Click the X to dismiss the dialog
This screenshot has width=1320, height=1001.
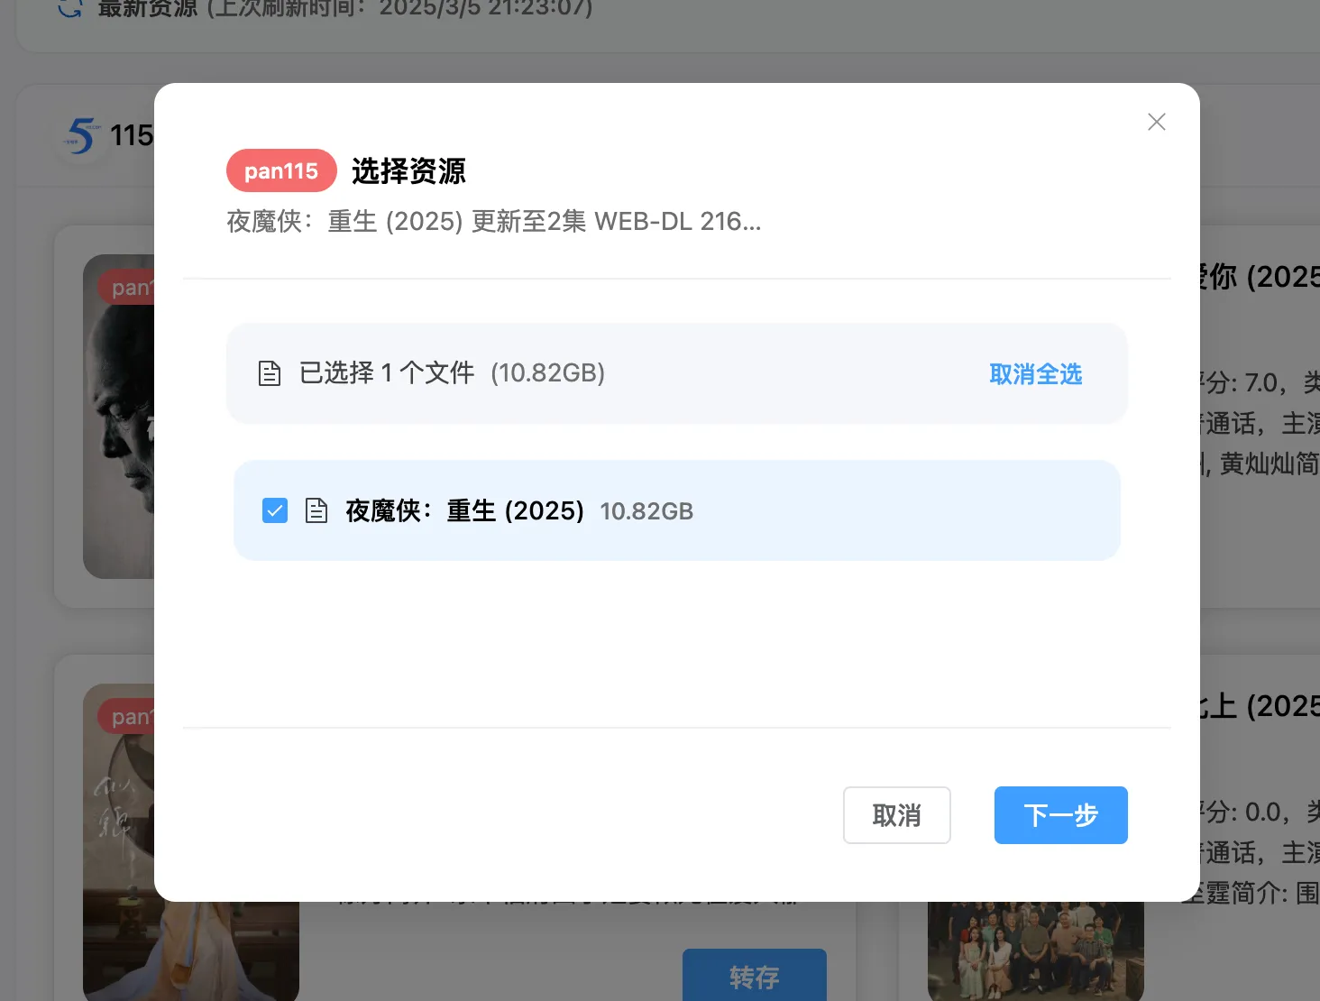click(1156, 121)
